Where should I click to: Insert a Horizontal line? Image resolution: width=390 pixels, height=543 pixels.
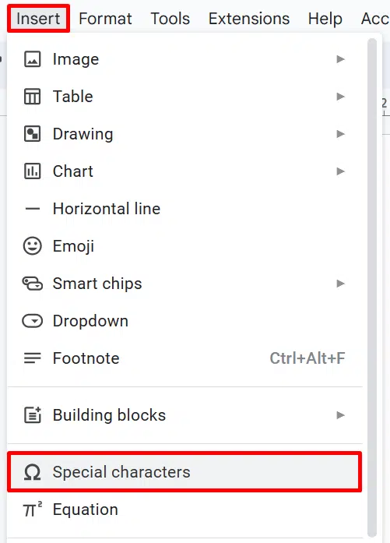[184, 209]
